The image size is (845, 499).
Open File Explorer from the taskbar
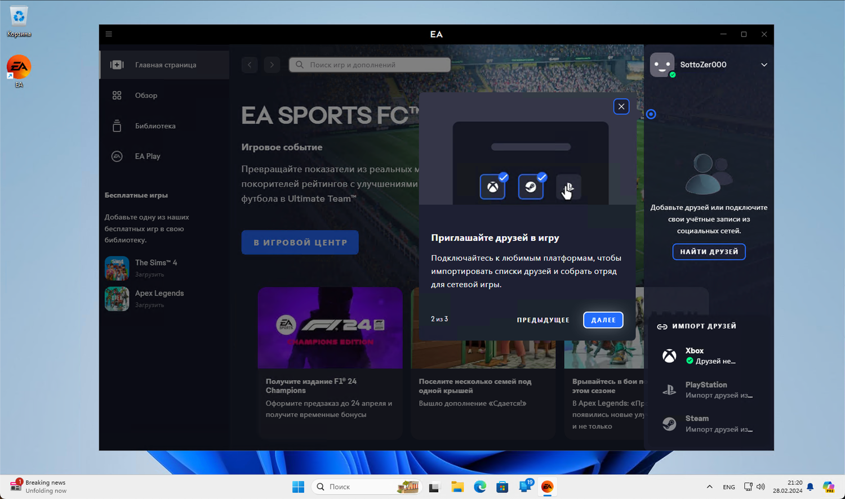click(457, 487)
